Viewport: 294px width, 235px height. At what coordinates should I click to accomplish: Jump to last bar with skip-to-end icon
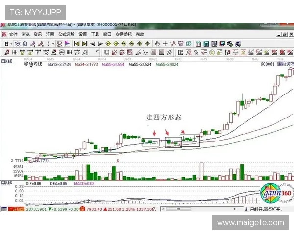85,44
